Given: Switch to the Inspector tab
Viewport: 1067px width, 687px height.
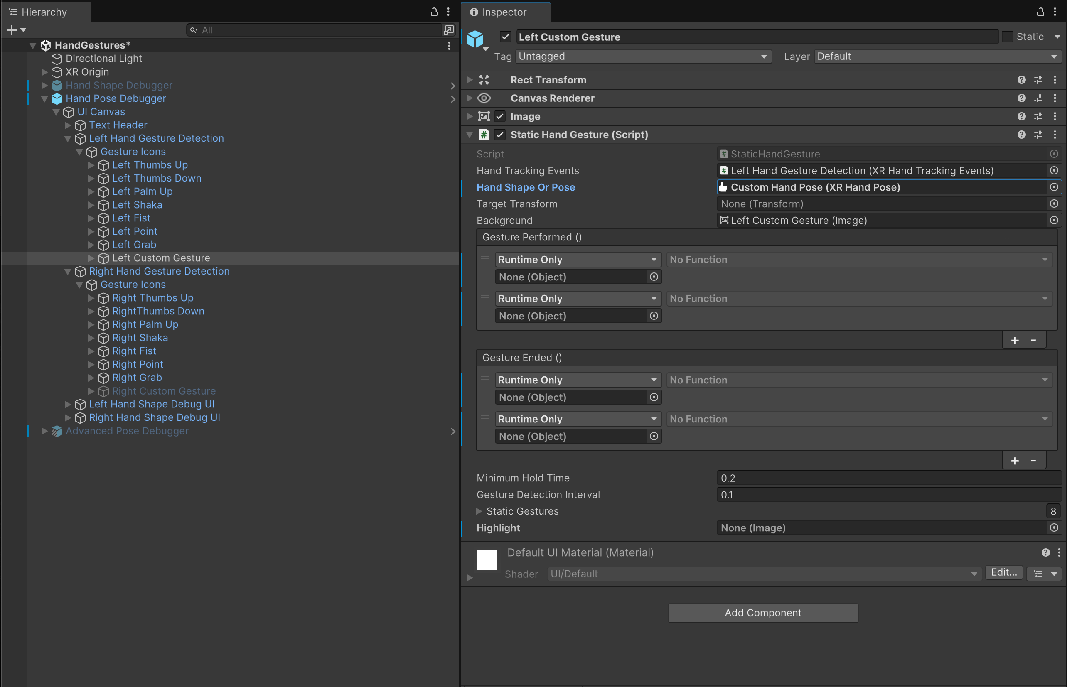Looking at the screenshot, I should click(x=504, y=12).
